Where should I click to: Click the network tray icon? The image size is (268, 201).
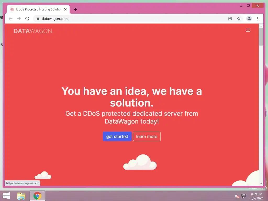click(243, 196)
